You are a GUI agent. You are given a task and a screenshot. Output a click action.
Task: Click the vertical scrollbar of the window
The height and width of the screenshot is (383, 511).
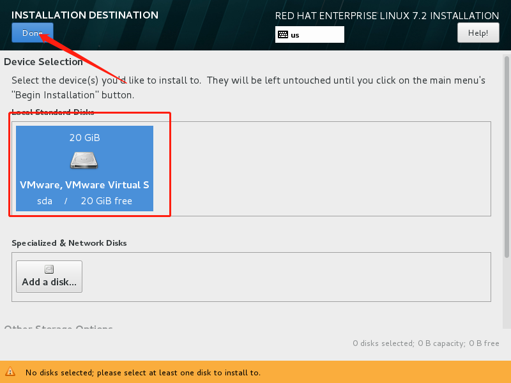507,157
